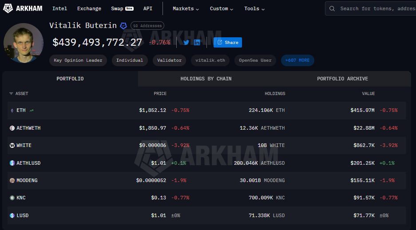Click the asset filter icon in header

click(11, 94)
